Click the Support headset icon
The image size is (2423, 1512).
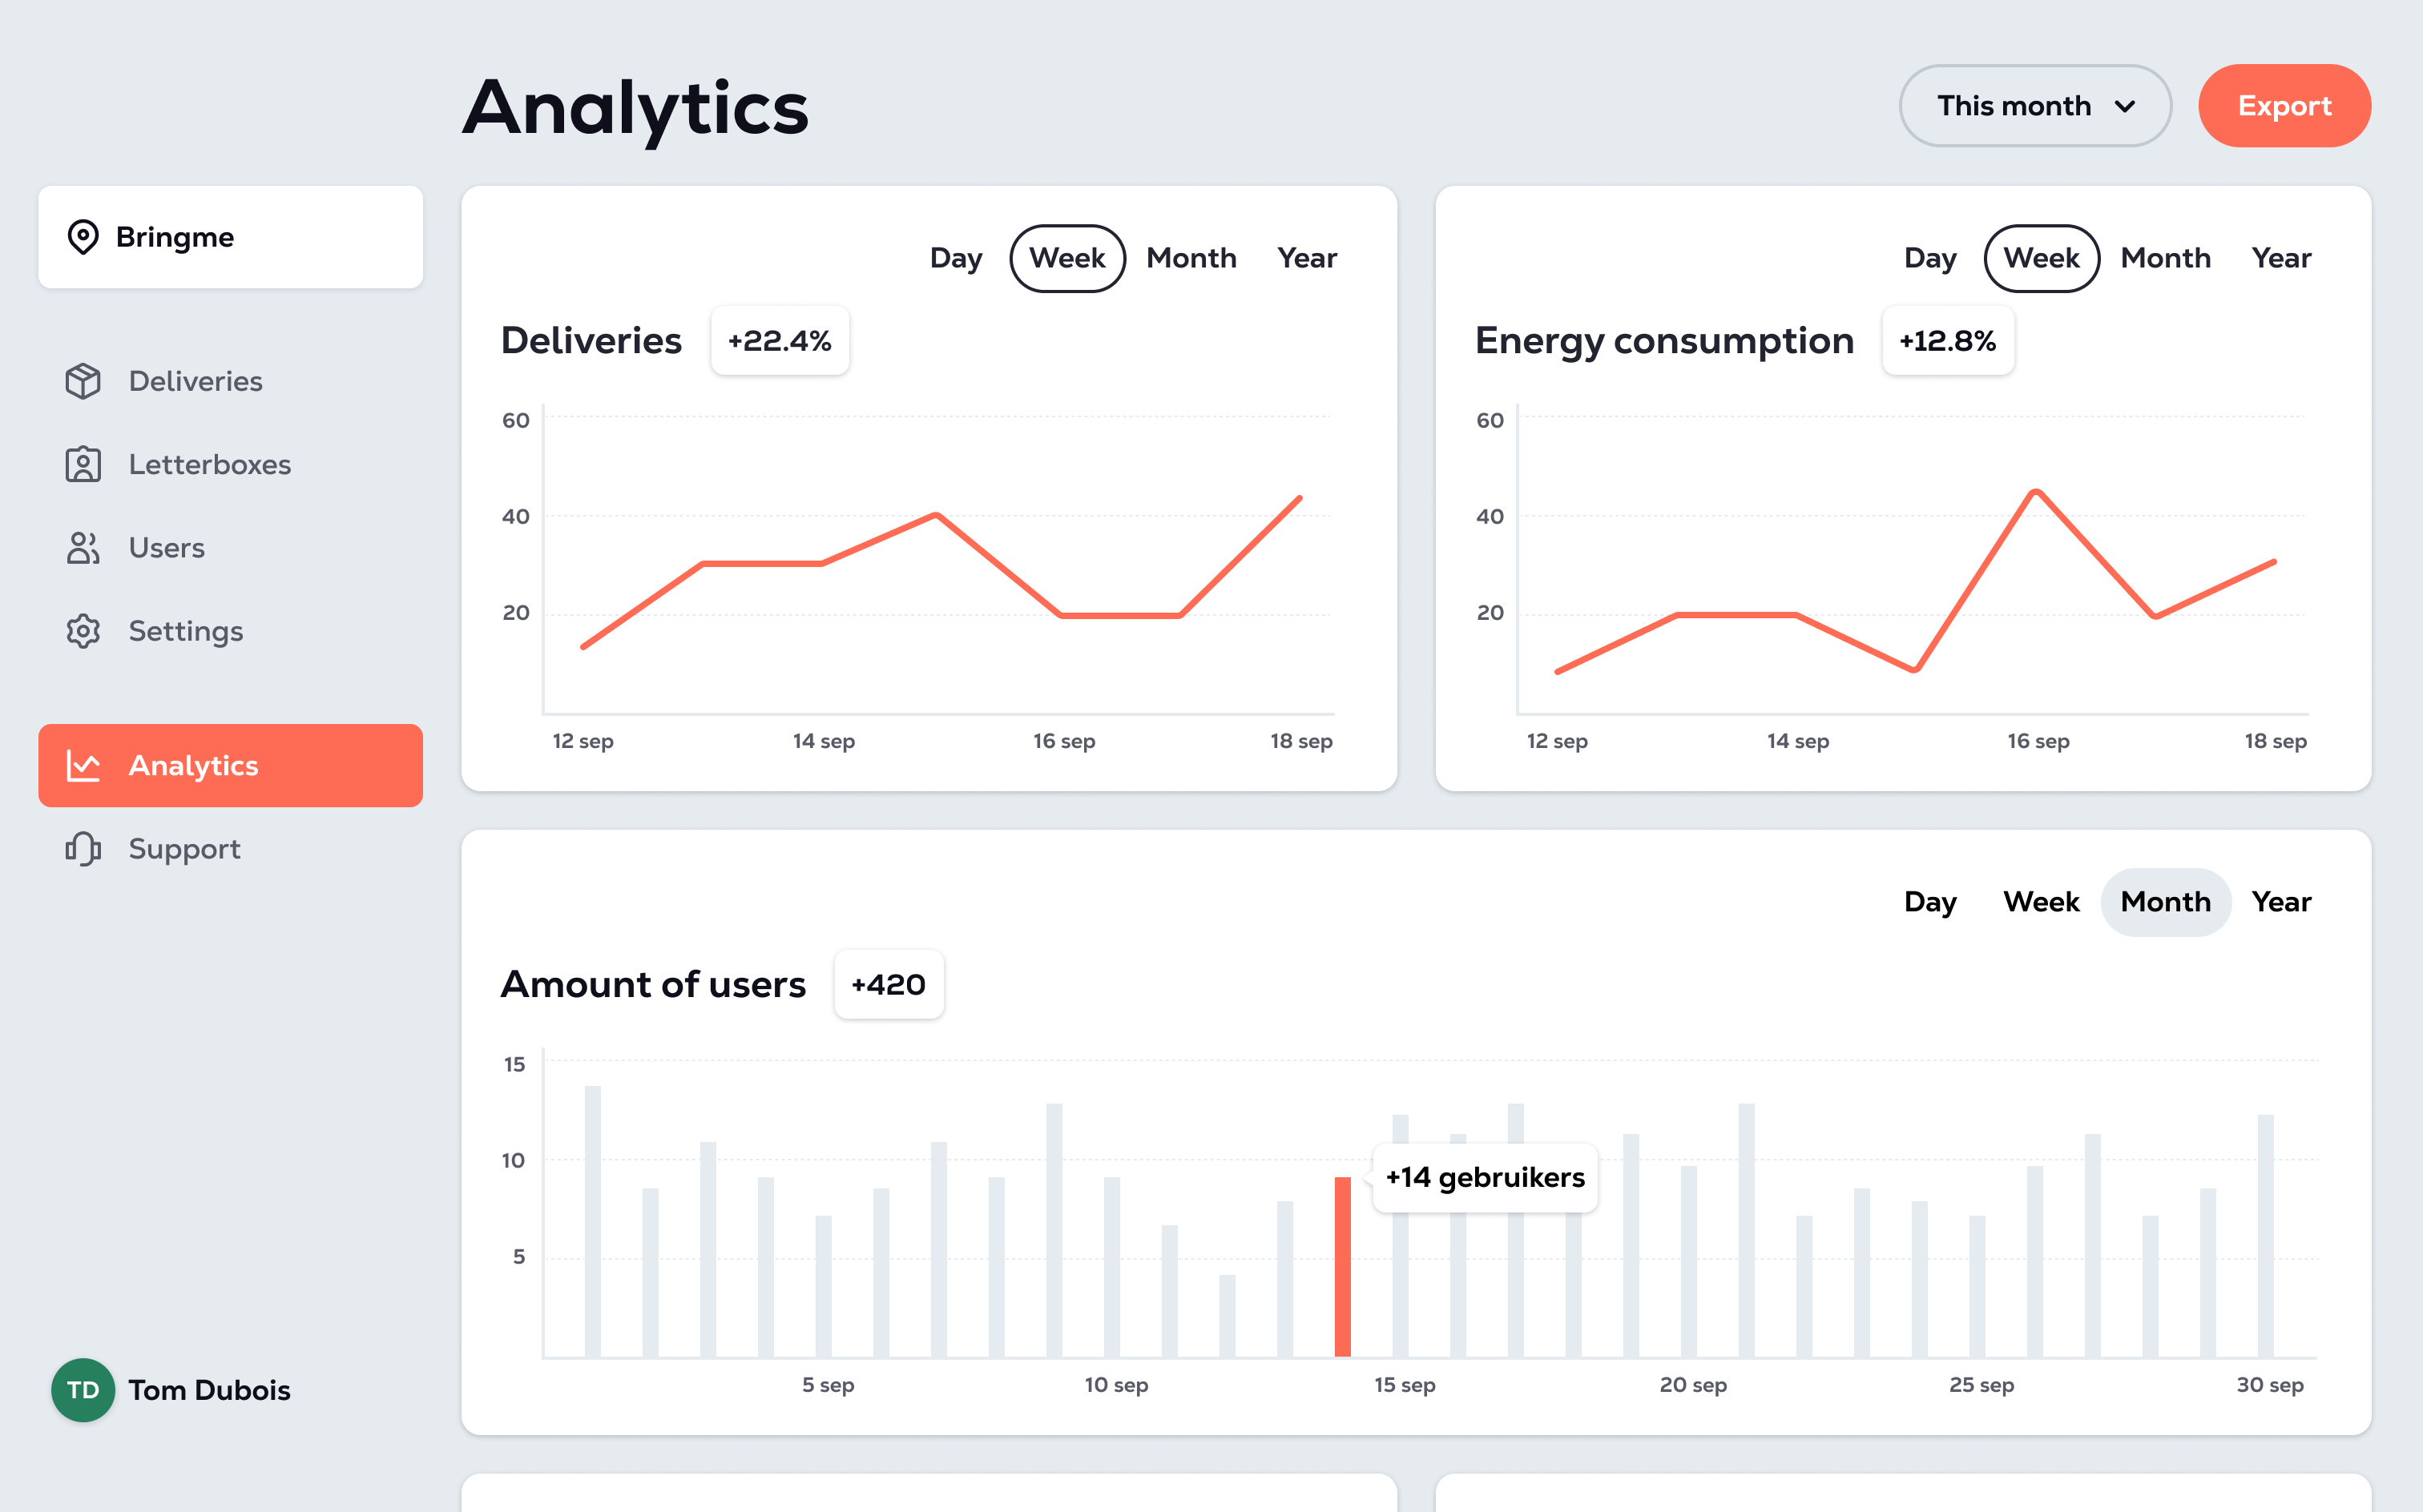coord(83,849)
